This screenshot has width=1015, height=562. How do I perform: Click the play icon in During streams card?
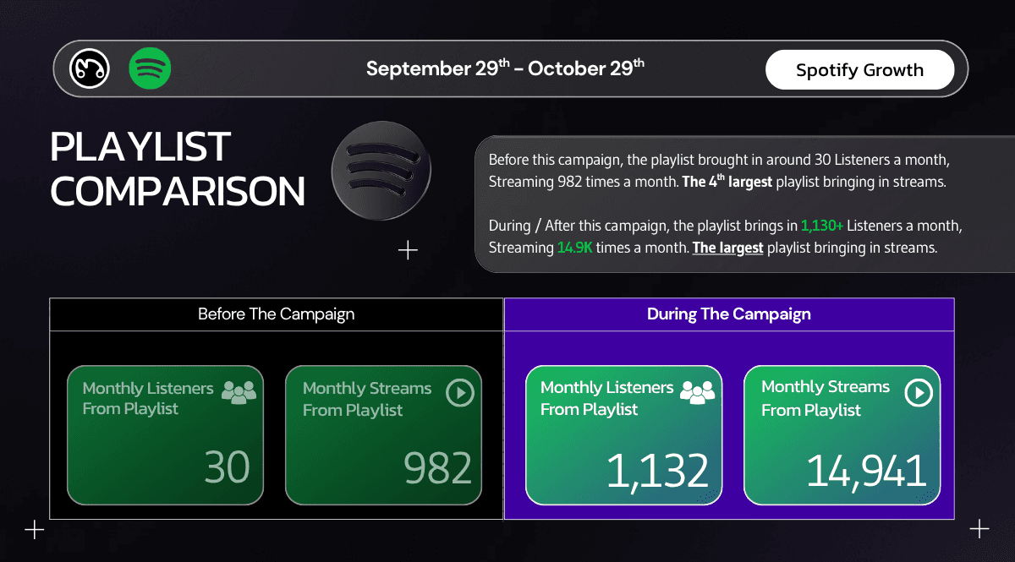[919, 392]
